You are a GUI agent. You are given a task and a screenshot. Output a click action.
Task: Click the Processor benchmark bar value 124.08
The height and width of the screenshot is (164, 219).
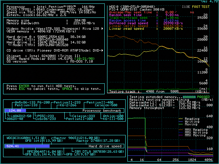coord(15,111)
